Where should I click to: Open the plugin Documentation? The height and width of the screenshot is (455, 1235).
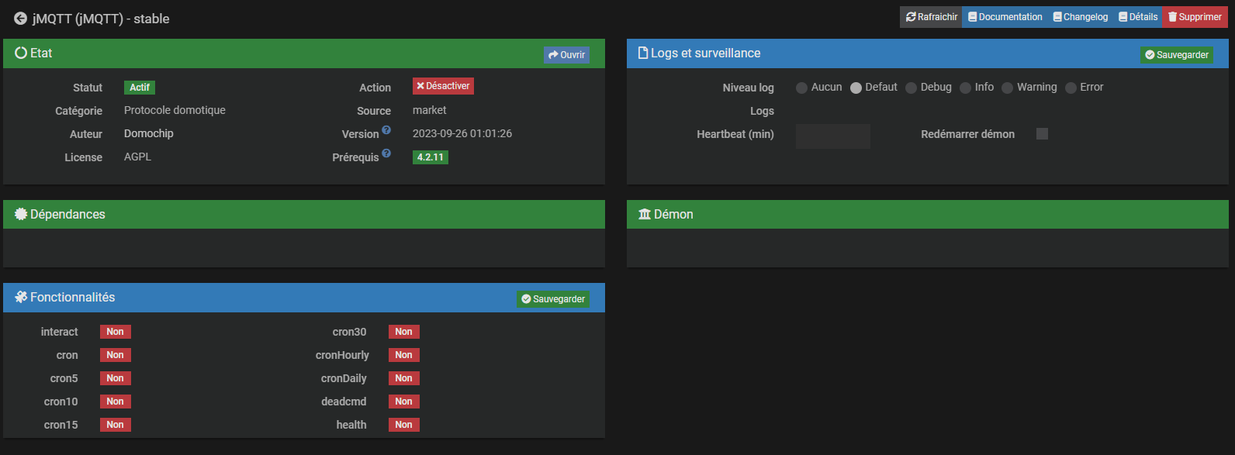1005,17
